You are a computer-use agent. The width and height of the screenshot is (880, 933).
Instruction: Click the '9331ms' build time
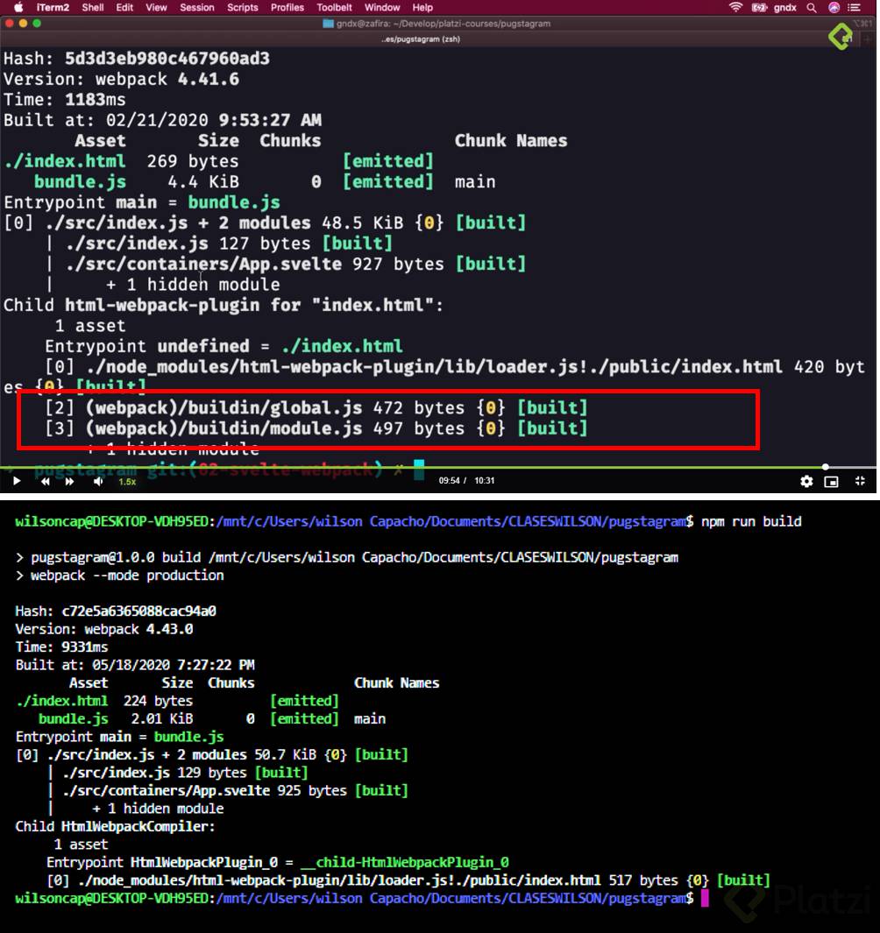(84, 647)
